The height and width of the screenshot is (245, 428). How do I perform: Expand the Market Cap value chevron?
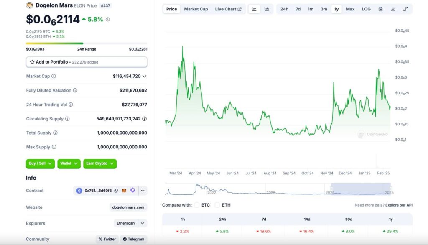point(144,76)
